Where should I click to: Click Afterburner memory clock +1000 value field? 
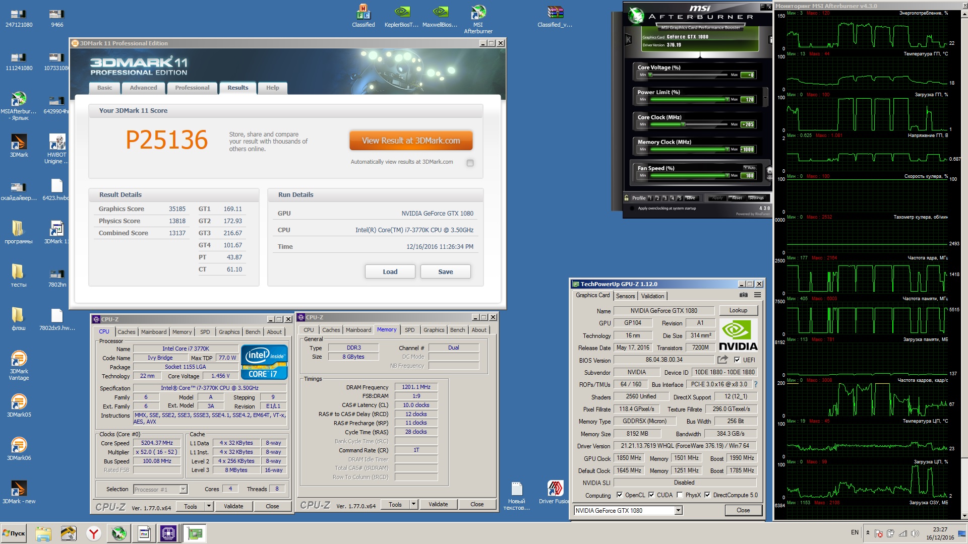[748, 149]
